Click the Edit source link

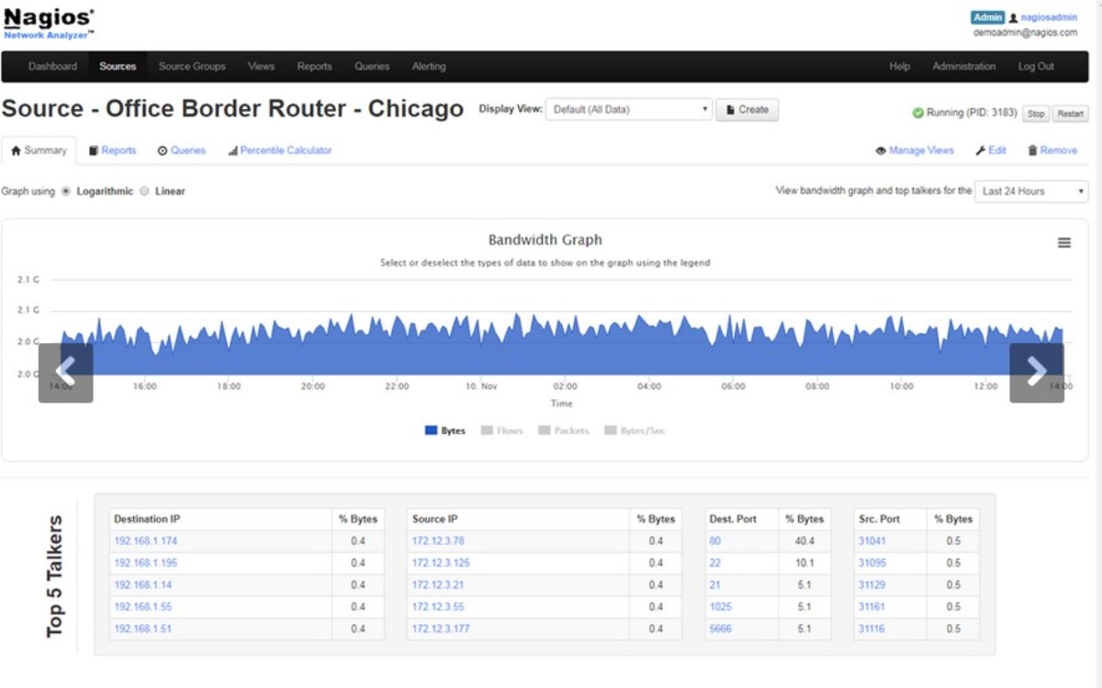coord(991,150)
